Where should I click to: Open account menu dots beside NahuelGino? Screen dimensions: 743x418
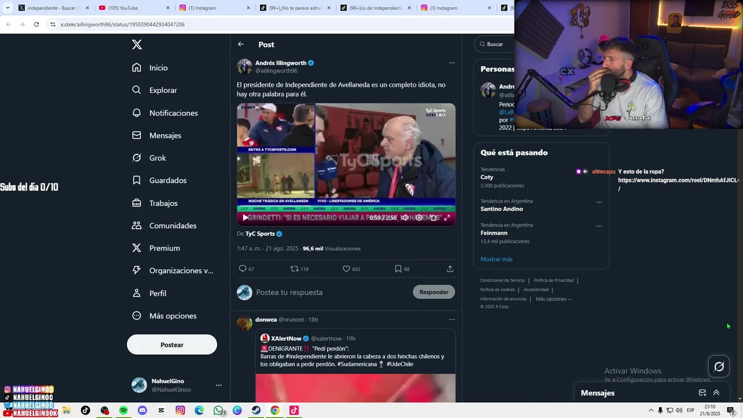[219, 385]
